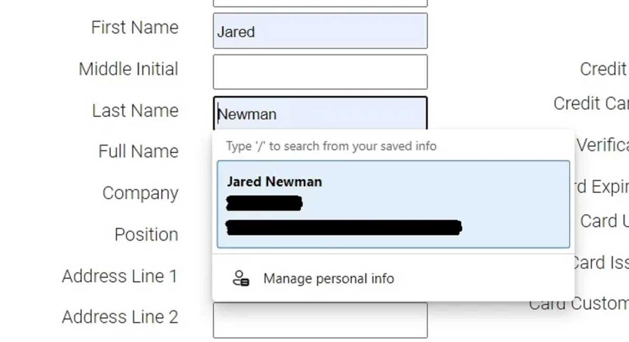
Task: Click the Full Name label
Action: pos(138,151)
